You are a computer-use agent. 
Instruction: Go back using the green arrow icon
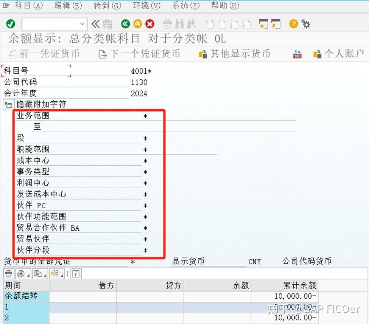pos(125,23)
